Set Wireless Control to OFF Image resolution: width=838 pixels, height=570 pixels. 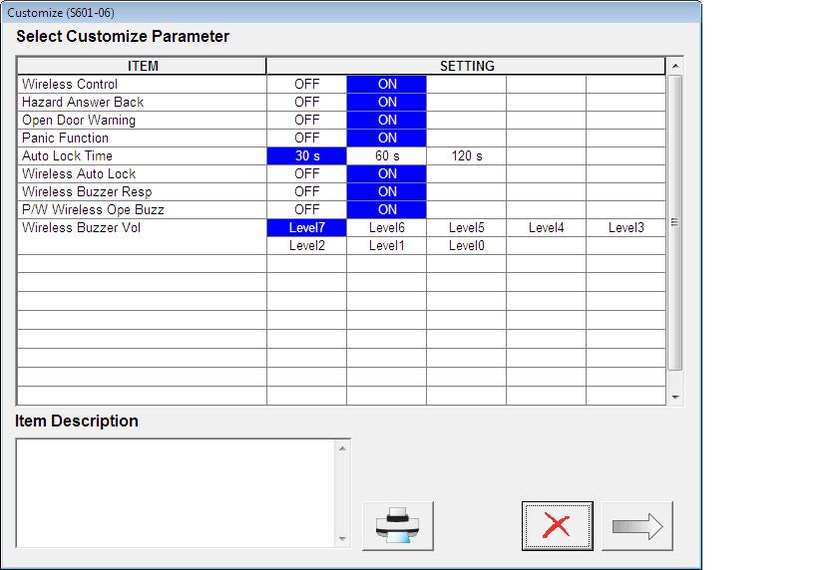click(307, 85)
